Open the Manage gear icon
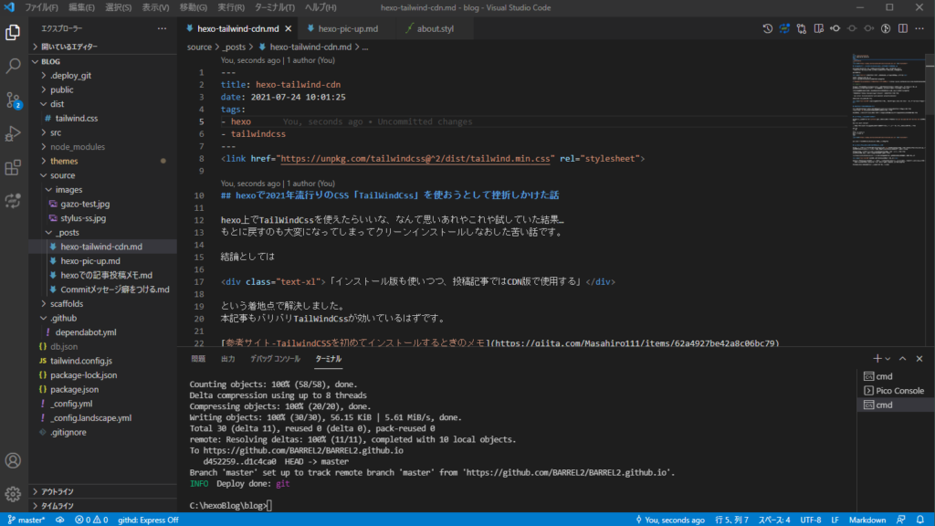The height and width of the screenshot is (526, 935). tap(13, 494)
